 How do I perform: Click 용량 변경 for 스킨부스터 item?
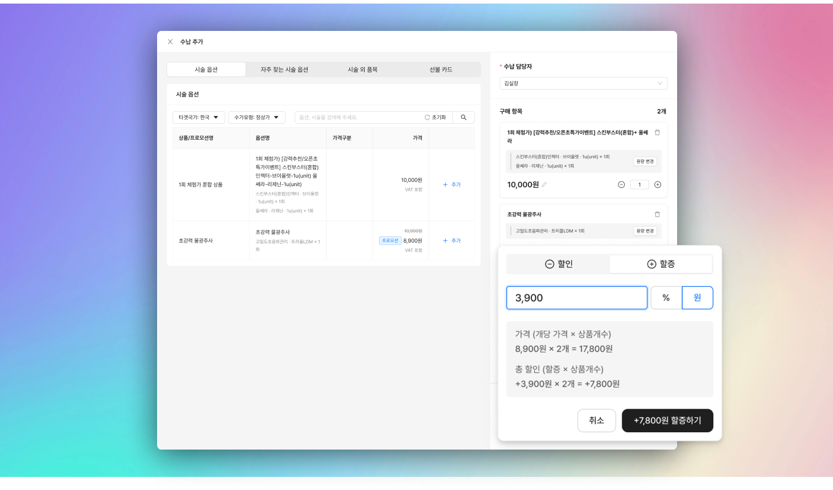pos(645,161)
